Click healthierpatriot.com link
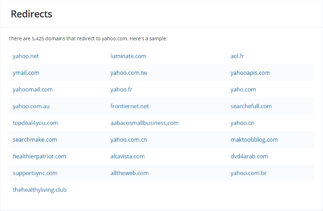Viewport: 323px width, 211px height. click(x=39, y=156)
